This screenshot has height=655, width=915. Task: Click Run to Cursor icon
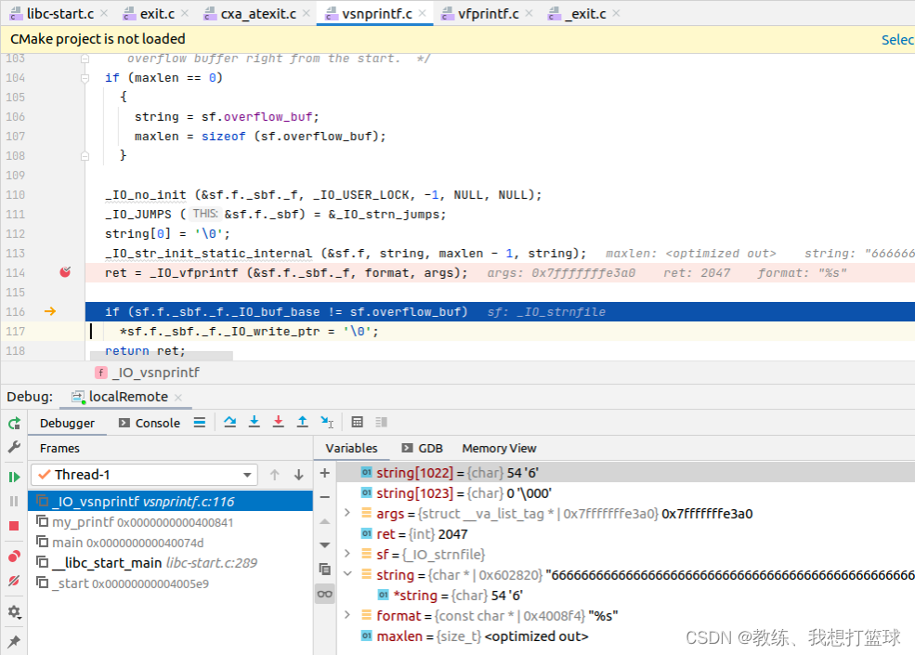327,422
